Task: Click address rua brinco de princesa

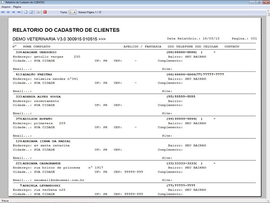Action: pos(57,167)
